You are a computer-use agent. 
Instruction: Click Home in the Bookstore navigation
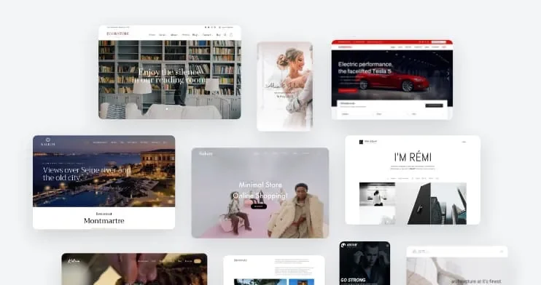152,35
